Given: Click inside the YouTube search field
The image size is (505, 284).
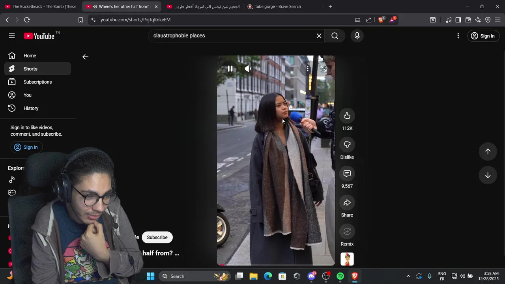Looking at the screenshot, I should pyautogui.click(x=233, y=36).
